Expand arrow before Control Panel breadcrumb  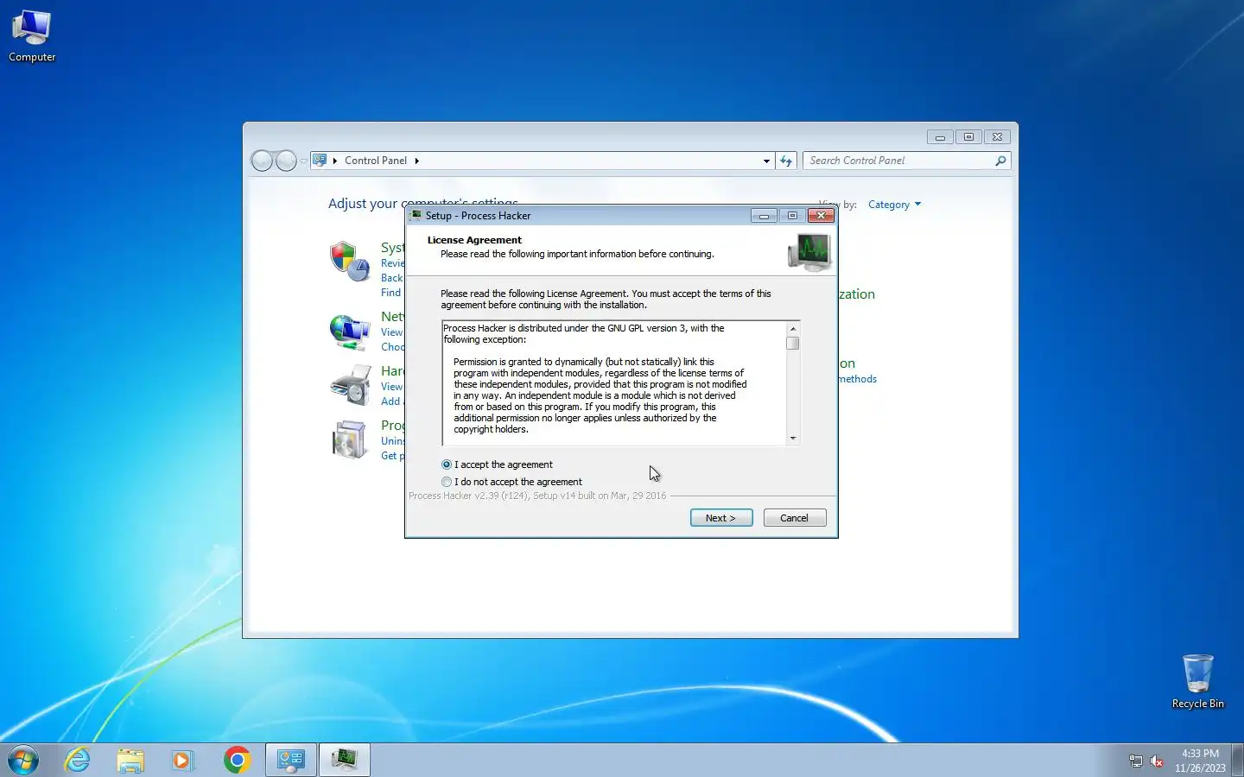tap(335, 161)
